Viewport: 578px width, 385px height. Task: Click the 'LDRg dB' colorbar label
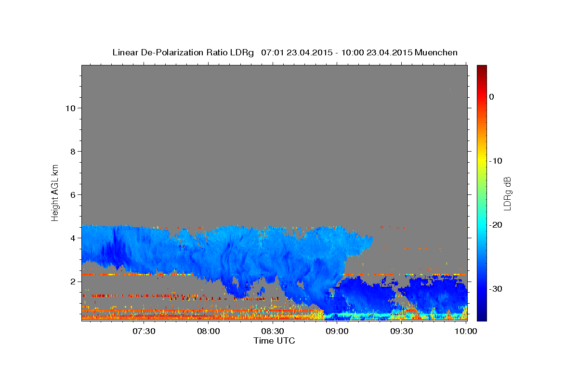tap(507, 194)
